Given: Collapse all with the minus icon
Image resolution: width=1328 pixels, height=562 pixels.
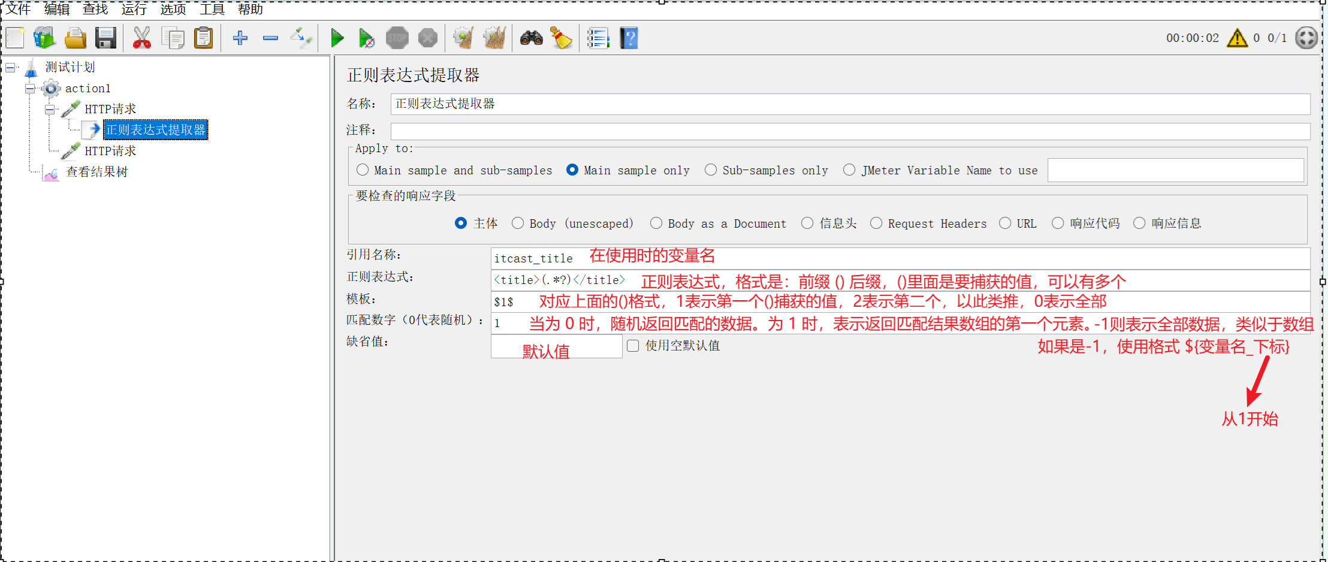Looking at the screenshot, I should click(271, 38).
